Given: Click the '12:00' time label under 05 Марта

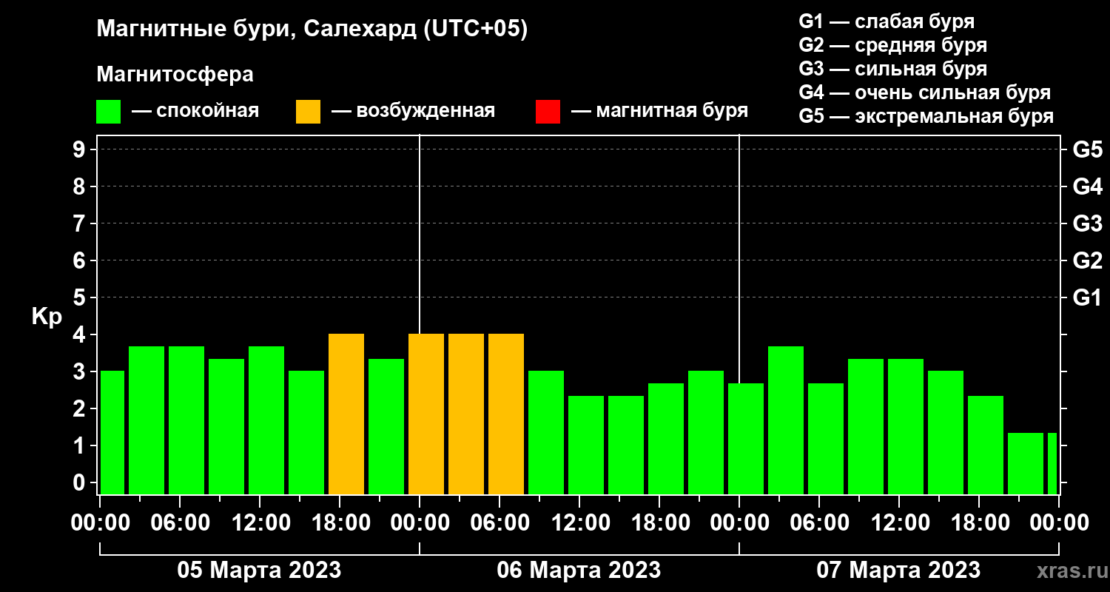Looking at the screenshot, I should 260,523.
